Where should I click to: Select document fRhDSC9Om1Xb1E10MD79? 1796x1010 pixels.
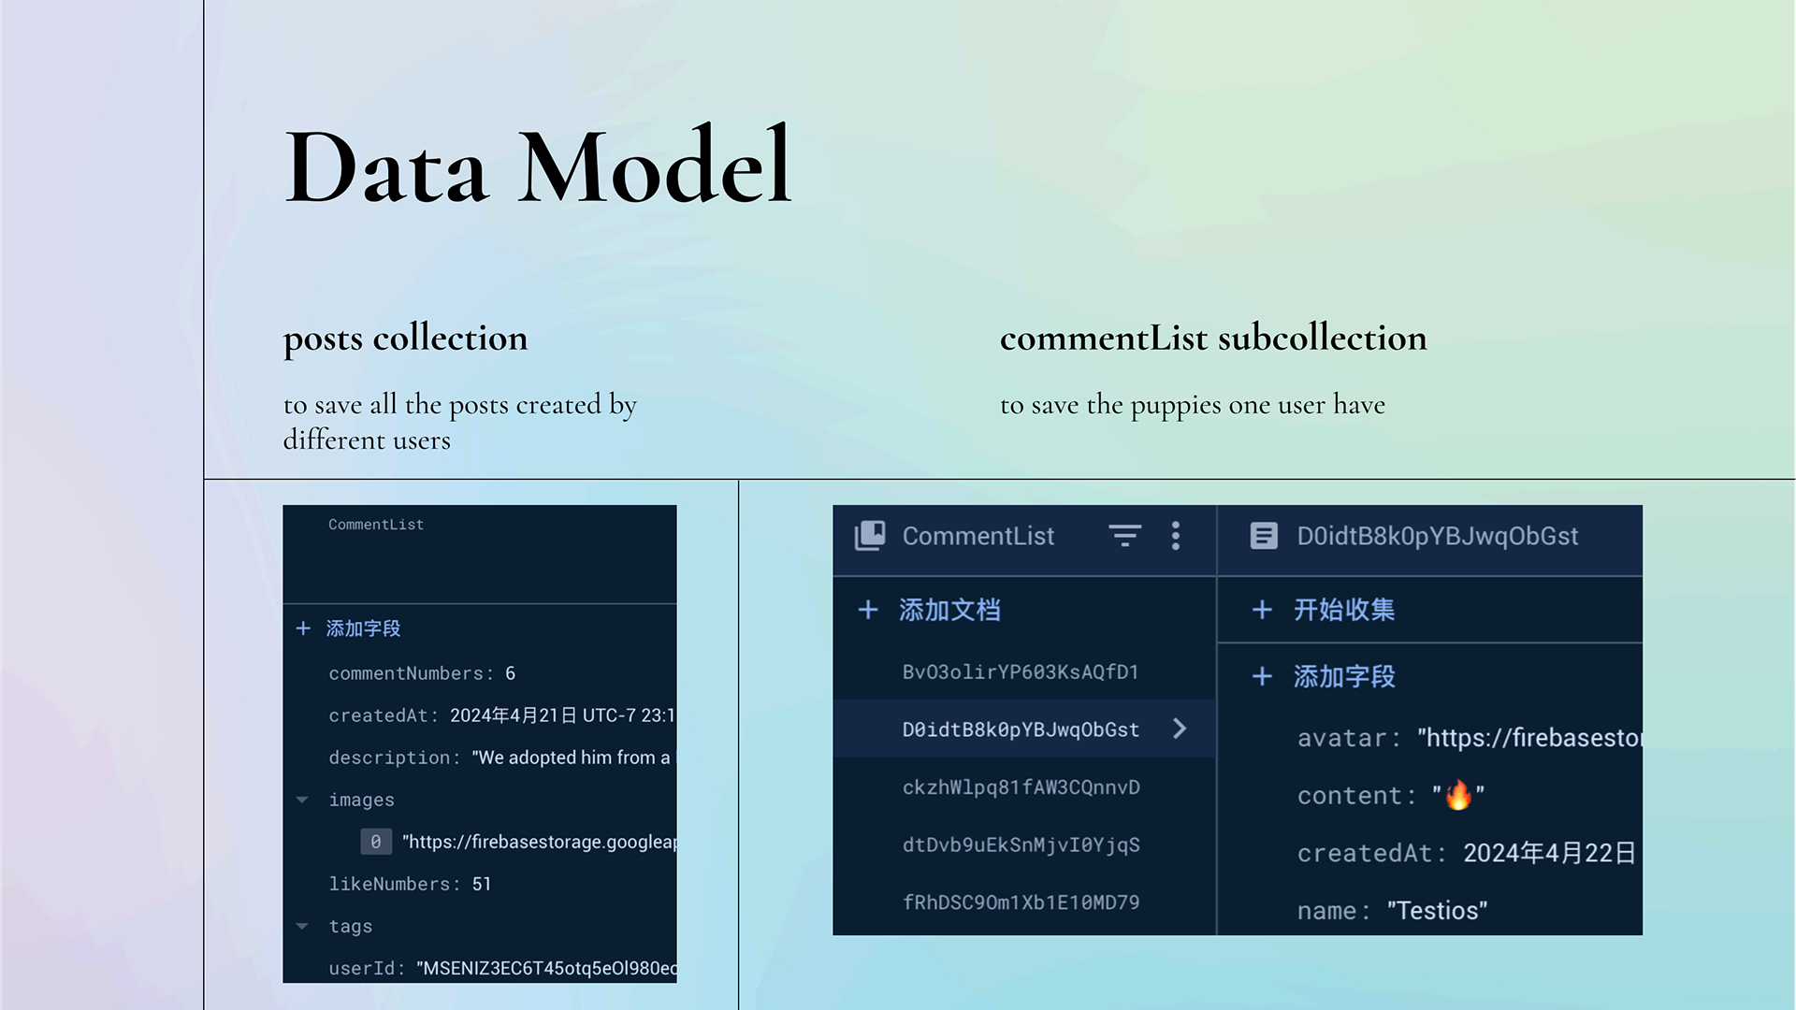click(1021, 902)
